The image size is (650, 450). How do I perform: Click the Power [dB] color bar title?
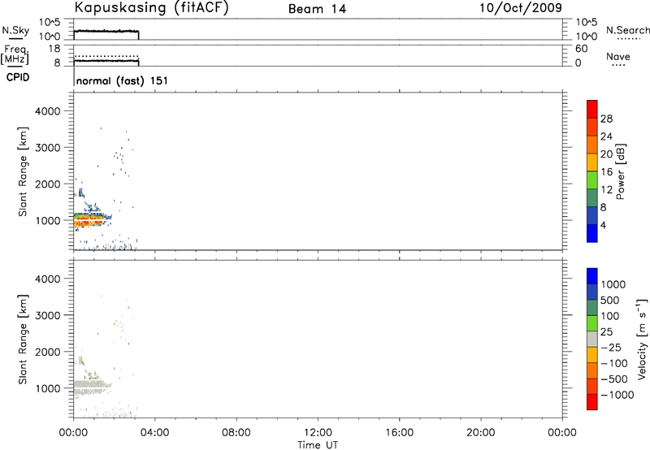click(621, 171)
